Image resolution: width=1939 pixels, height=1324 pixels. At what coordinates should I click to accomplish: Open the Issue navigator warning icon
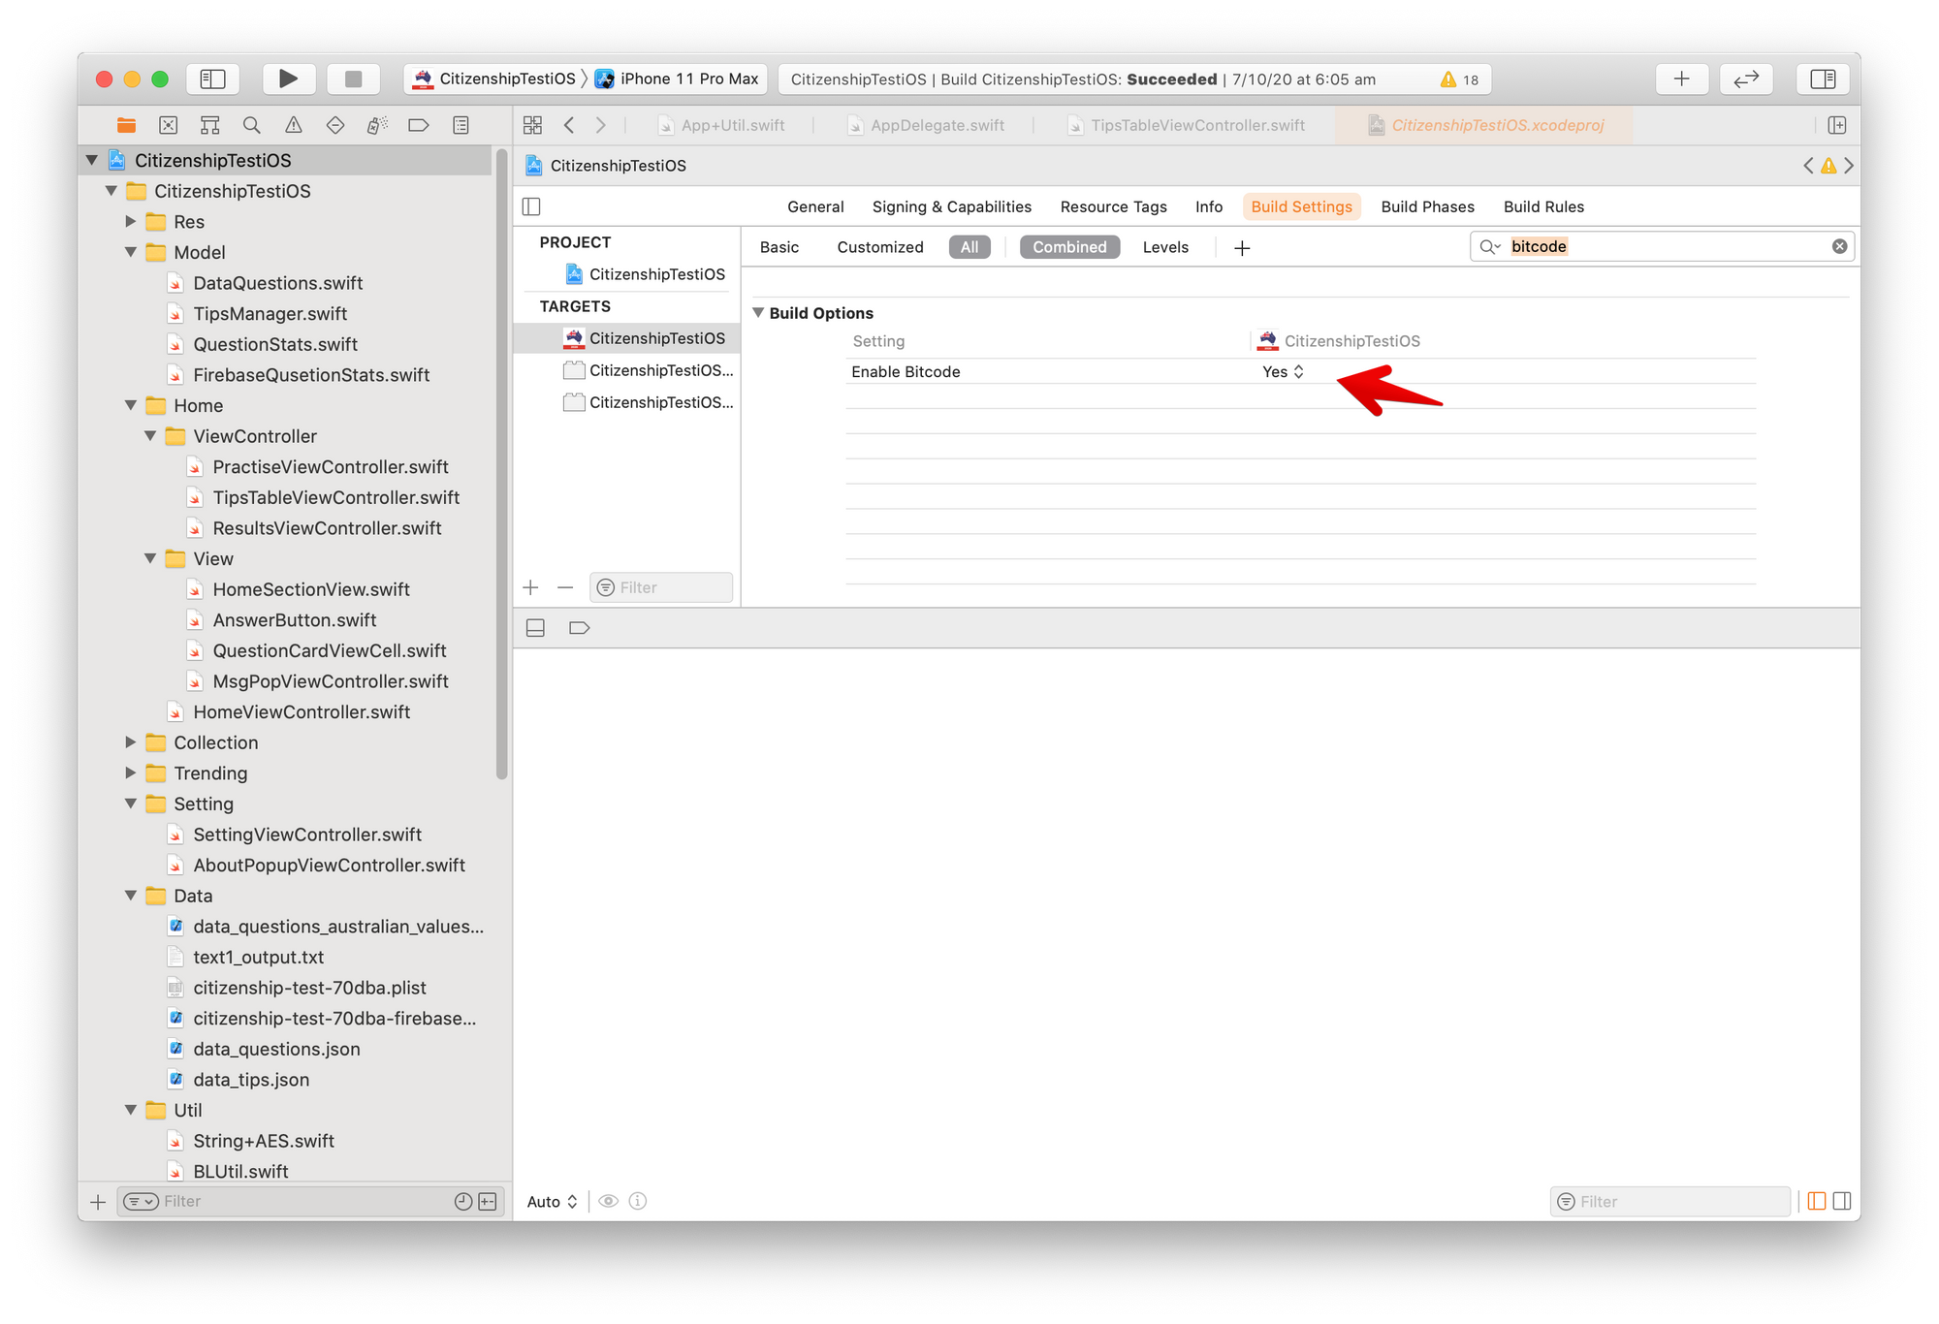[x=293, y=125]
